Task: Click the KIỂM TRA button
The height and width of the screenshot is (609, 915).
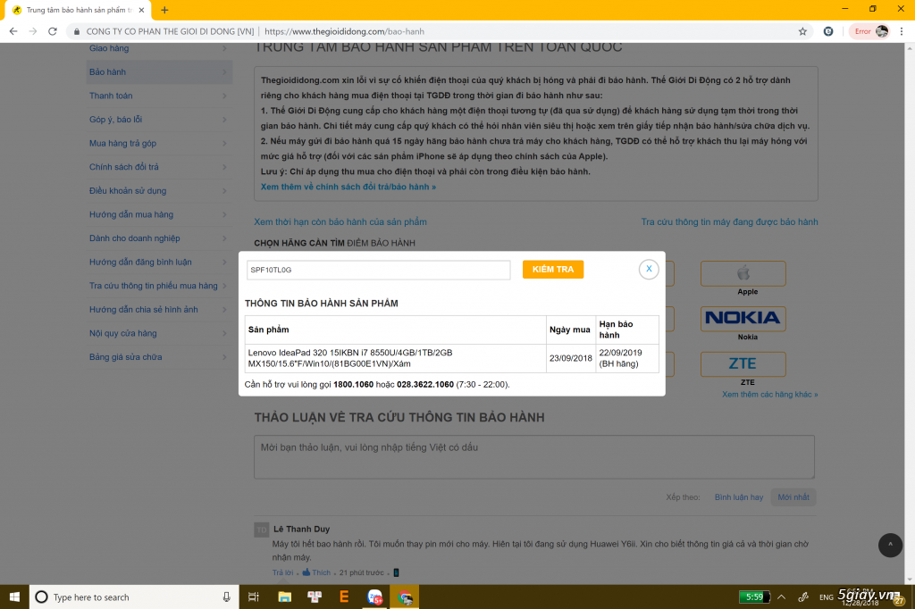Action: point(552,269)
